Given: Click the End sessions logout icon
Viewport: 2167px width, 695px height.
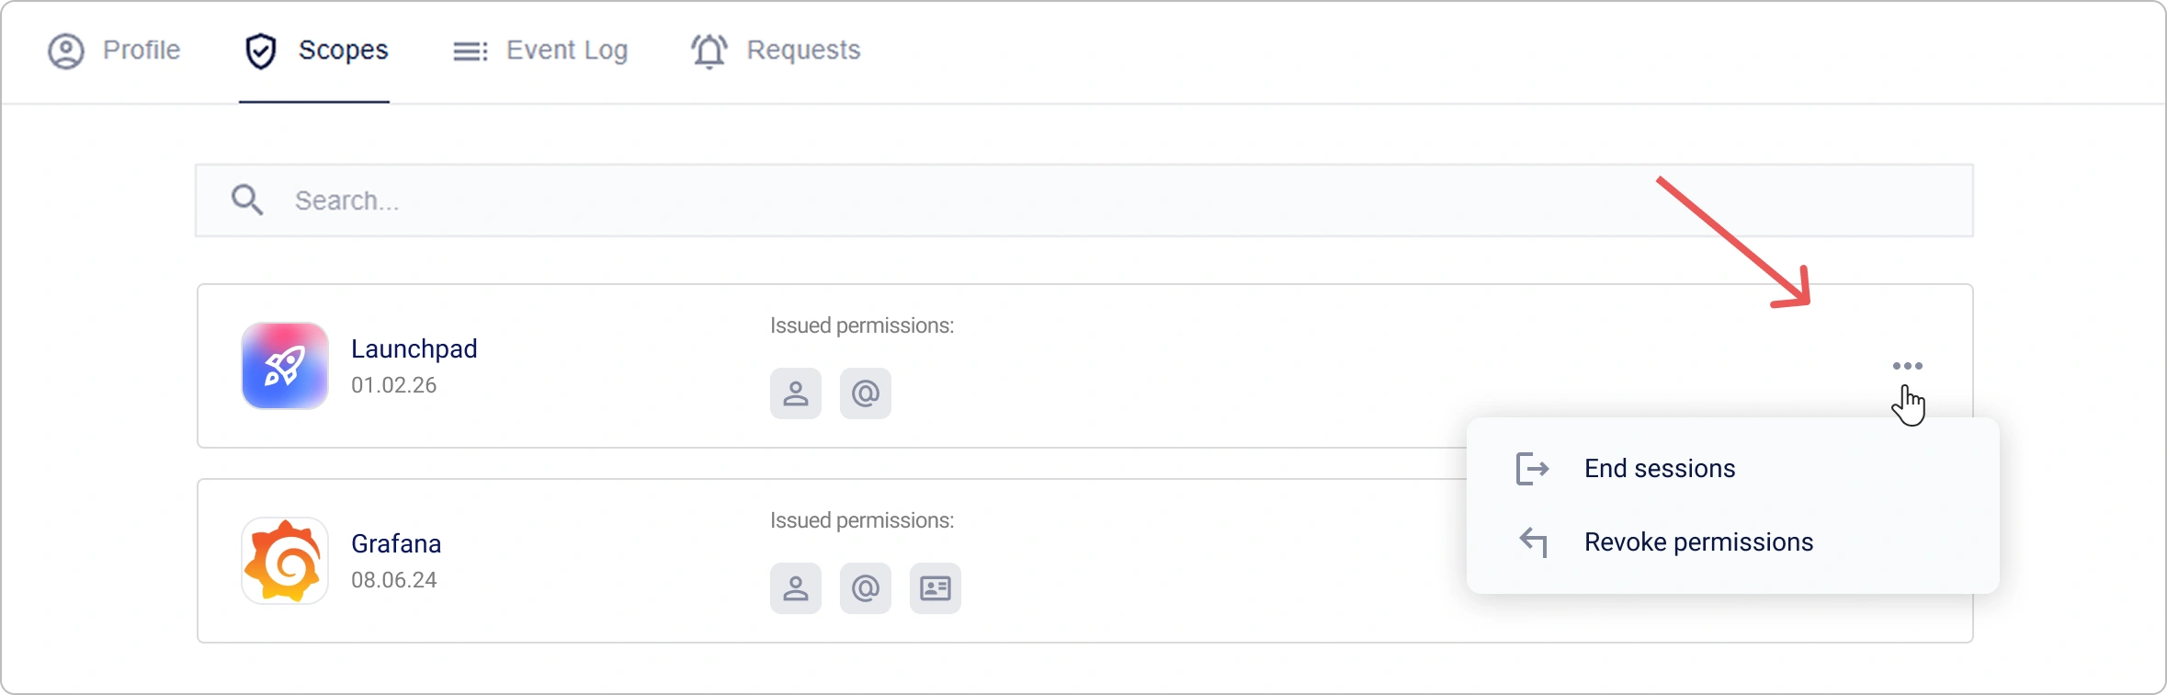Looking at the screenshot, I should [1532, 468].
